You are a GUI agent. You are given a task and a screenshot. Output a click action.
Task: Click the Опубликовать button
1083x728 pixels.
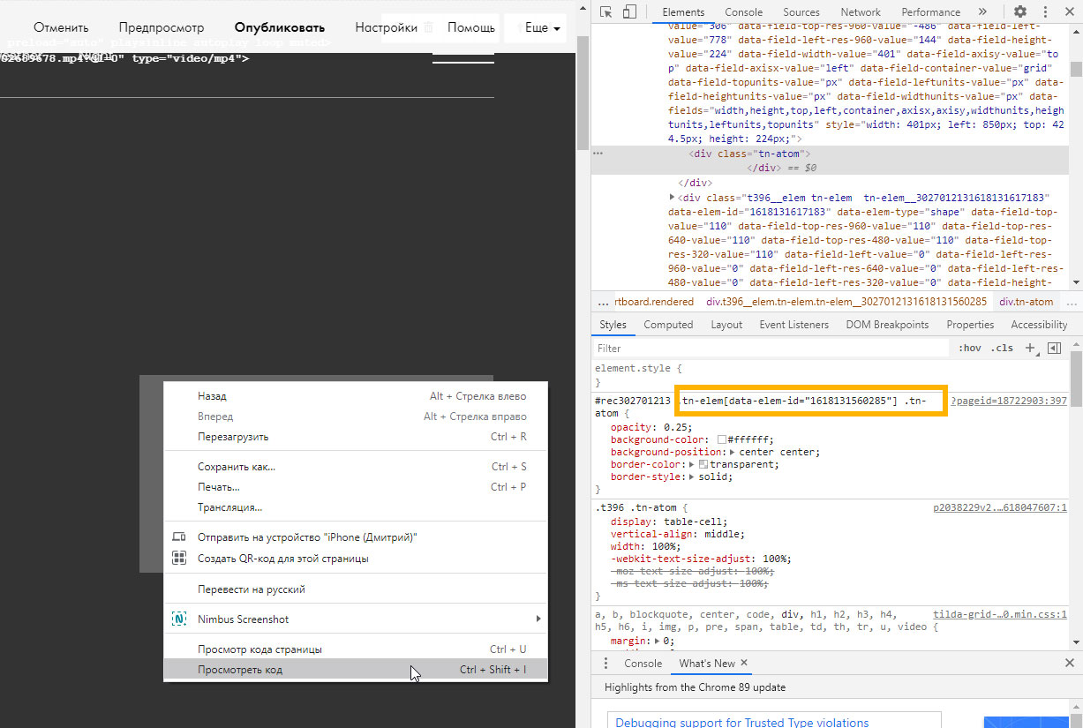point(280,28)
